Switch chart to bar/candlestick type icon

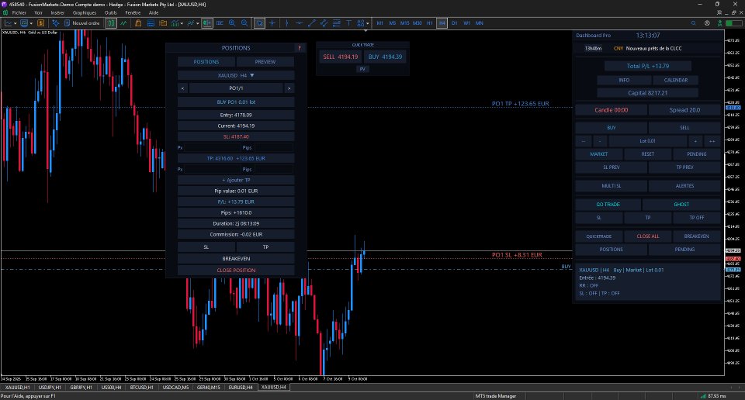click(111, 22)
